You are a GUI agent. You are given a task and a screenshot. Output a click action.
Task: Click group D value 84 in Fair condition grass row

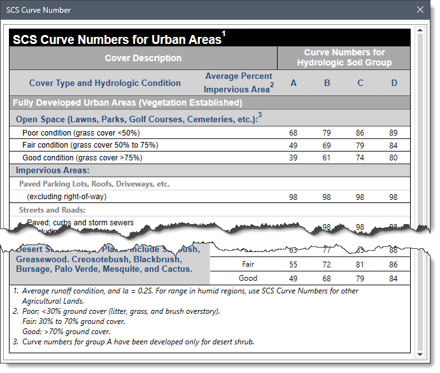point(394,146)
